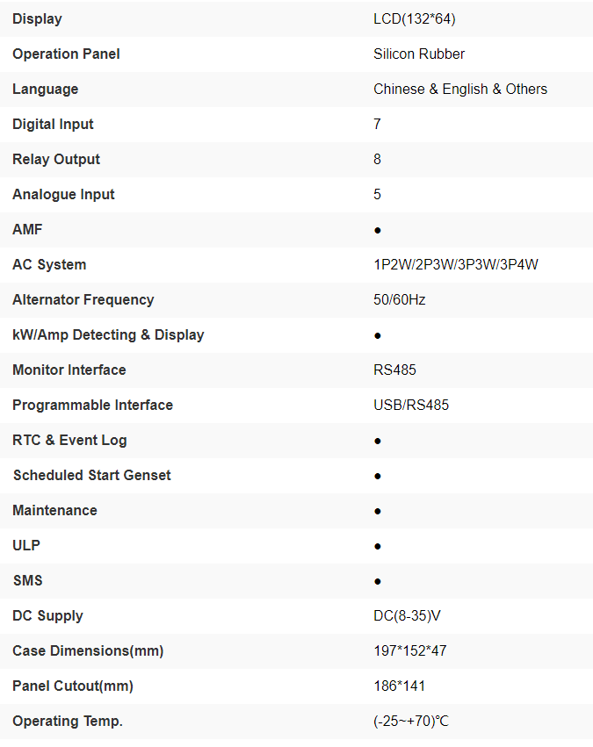The height and width of the screenshot is (747, 593).
Task: Click the RTC & Event Log bullet
Action: 378,441
